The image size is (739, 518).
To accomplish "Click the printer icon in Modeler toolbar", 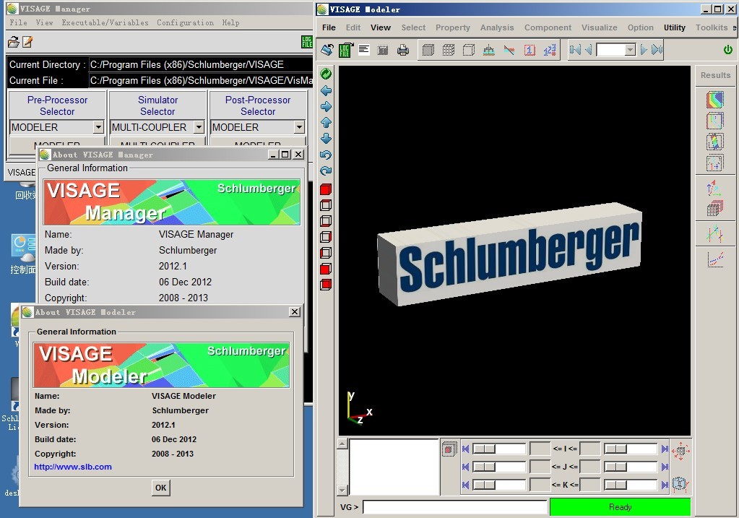I will pyautogui.click(x=403, y=50).
